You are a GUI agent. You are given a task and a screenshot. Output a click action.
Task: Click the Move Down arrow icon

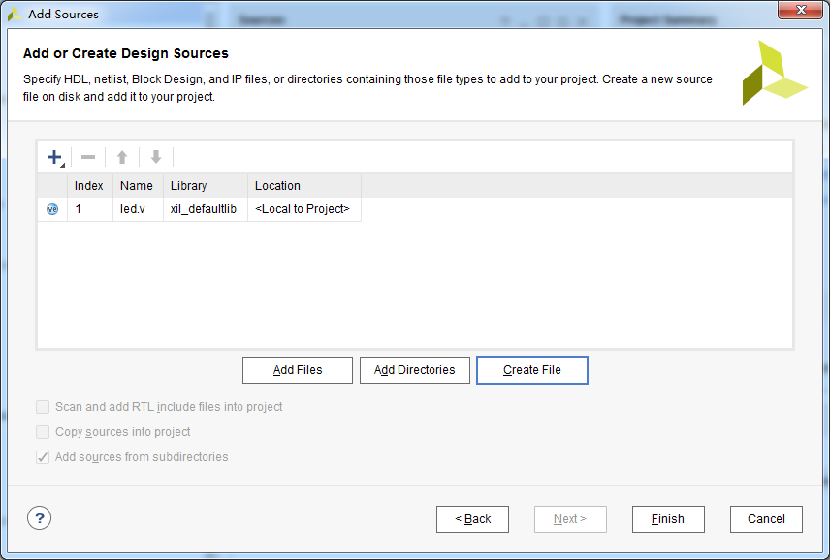(155, 157)
